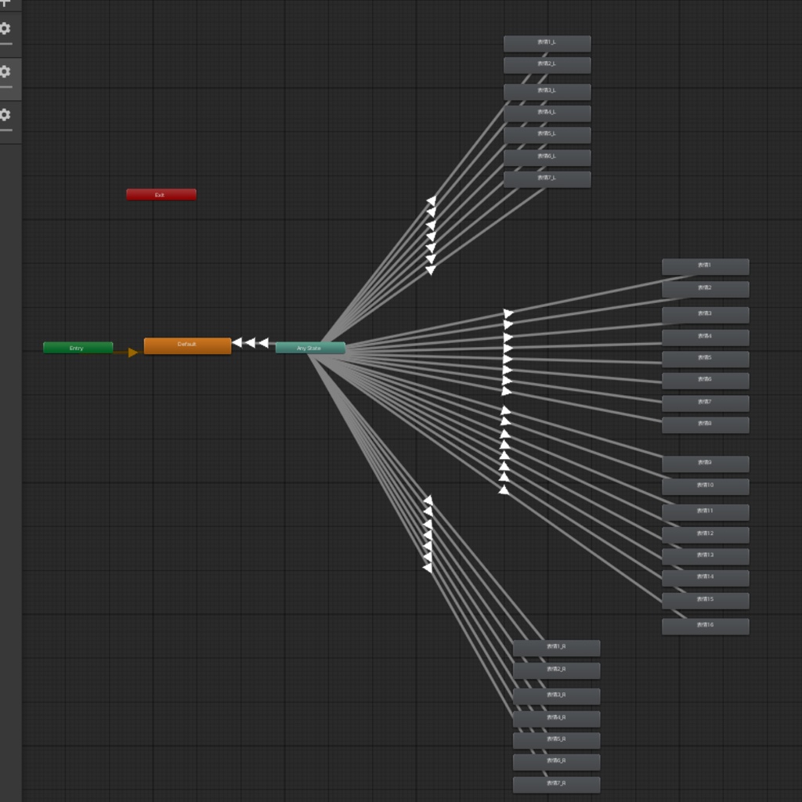
Task: Open the topmost layer's gear settings icon
Action: click(5, 28)
